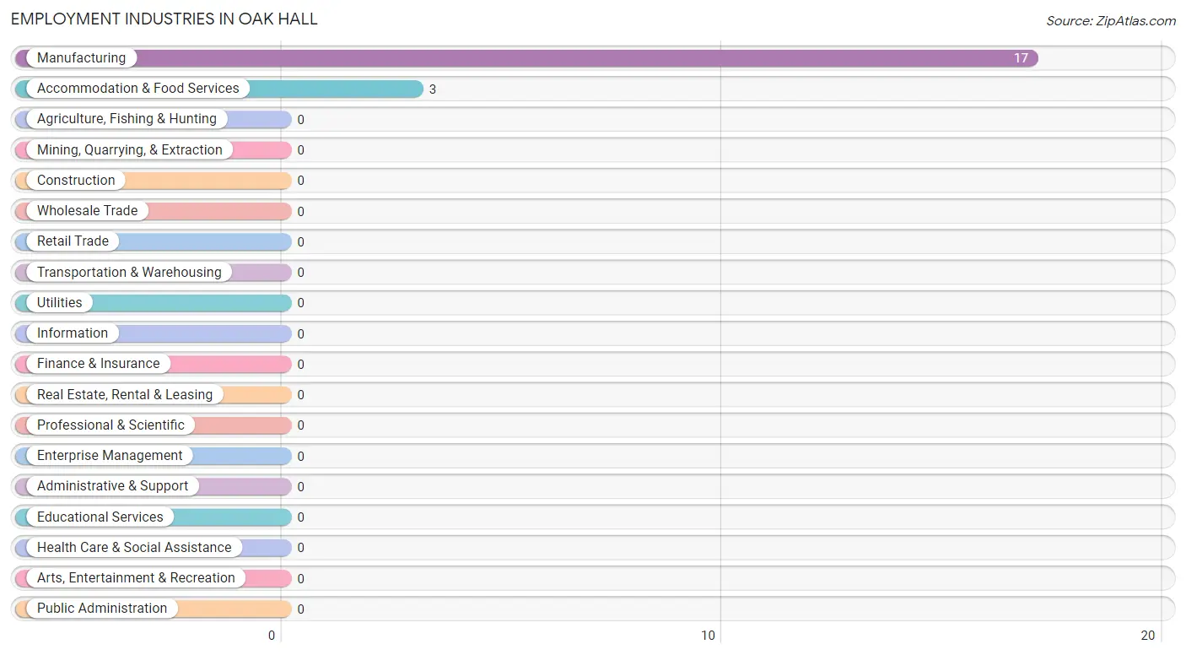Select the Retail Trade label
This screenshot has width=1186, height=655.
pyautogui.click(x=73, y=241)
